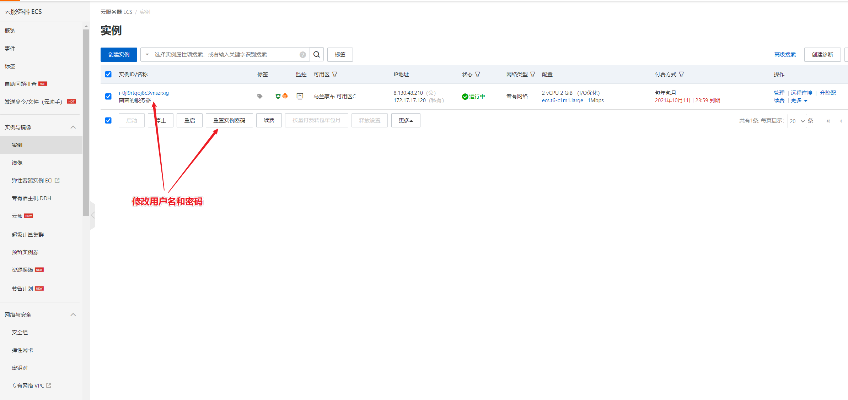Viewport: 848px width, 400px height.
Task: Click the 远程连接 link
Action: point(801,93)
